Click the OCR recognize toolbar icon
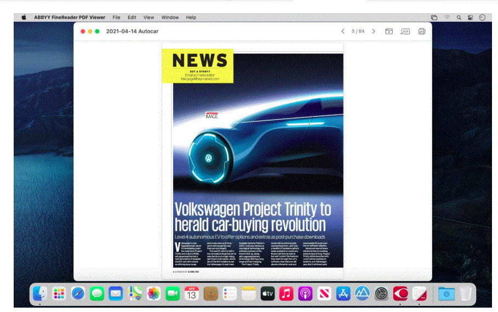This screenshot has width=498, height=312. tap(405, 31)
